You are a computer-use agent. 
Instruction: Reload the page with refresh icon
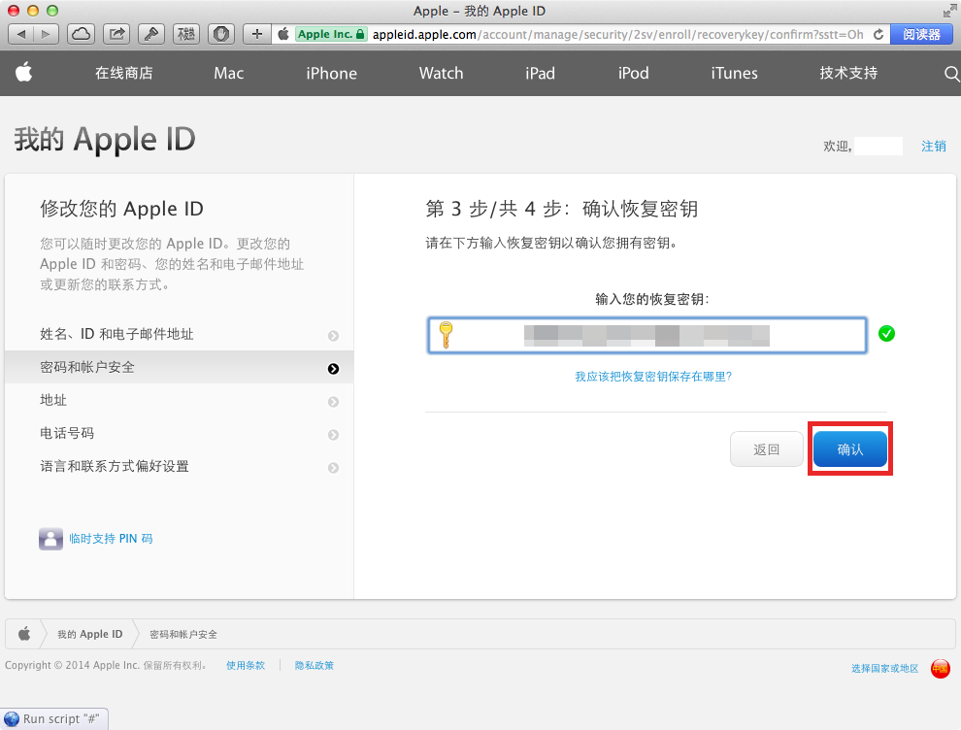[x=878, y=34]
